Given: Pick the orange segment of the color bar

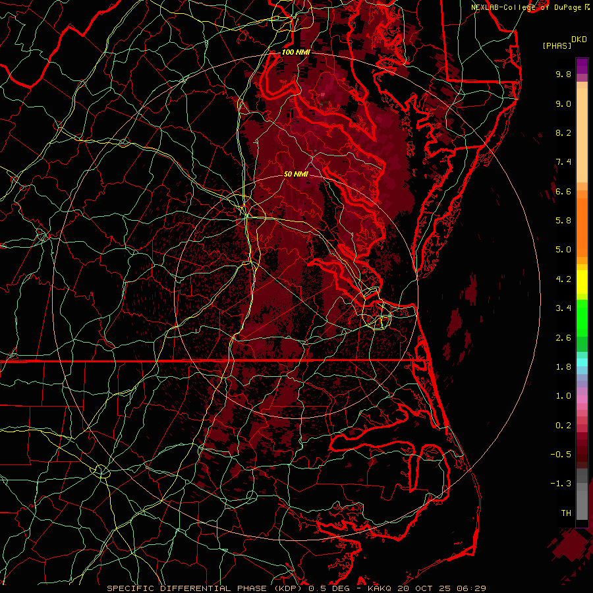Looking at the screenshot, I should [582, 228].
